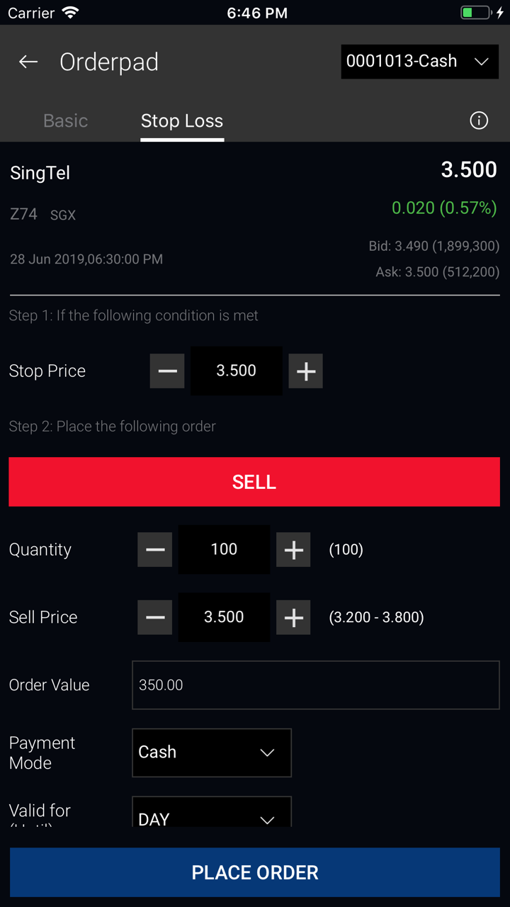This screenshot has height=907, width=510.
Task: Open the info icon
Action: point(479,120)
